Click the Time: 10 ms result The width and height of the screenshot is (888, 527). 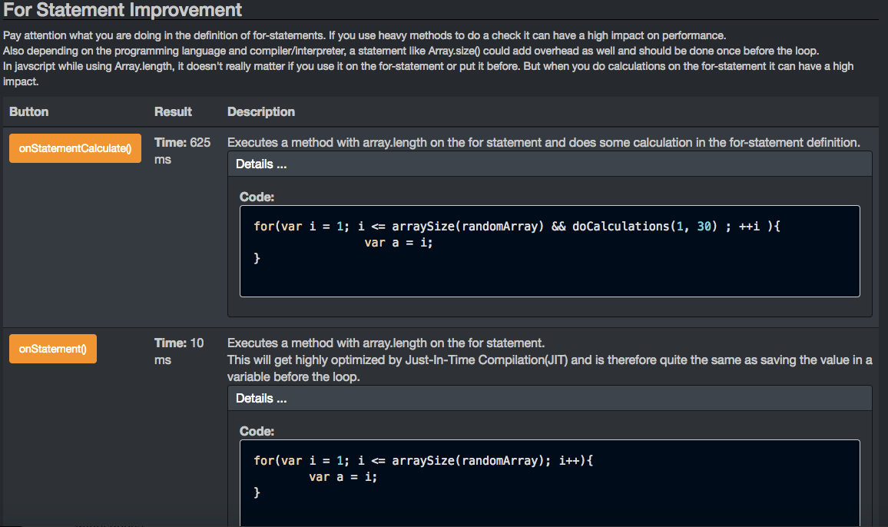point(179,351)
